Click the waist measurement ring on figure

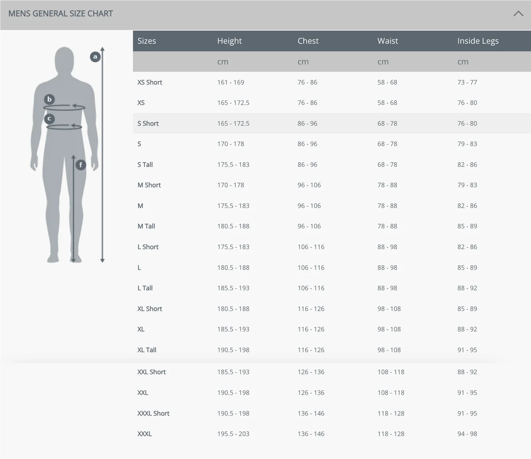click(x=64, y=127)
